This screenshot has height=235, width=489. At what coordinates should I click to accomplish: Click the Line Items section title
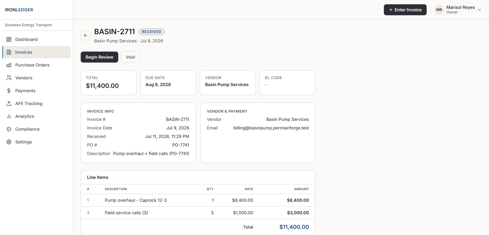coord(97,177)
